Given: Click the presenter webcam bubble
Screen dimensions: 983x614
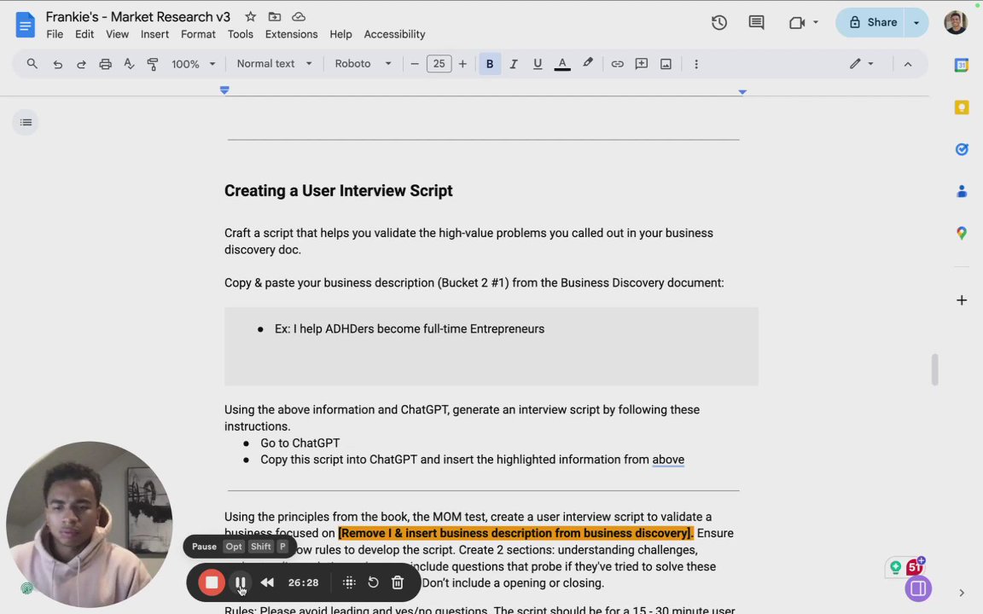Looking at the screenshot, I should 89,525.
